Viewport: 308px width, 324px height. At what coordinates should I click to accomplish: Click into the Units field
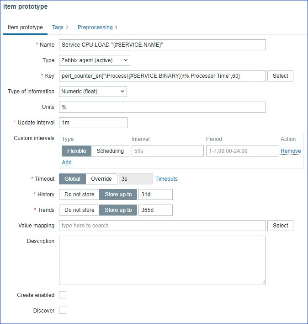coord(162,107)
